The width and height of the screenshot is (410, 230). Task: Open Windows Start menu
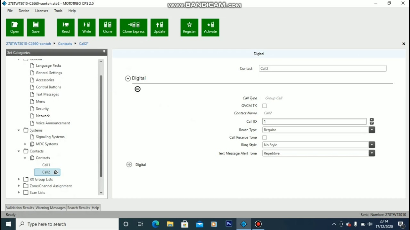pyautogui.click(x=8, y=224)
